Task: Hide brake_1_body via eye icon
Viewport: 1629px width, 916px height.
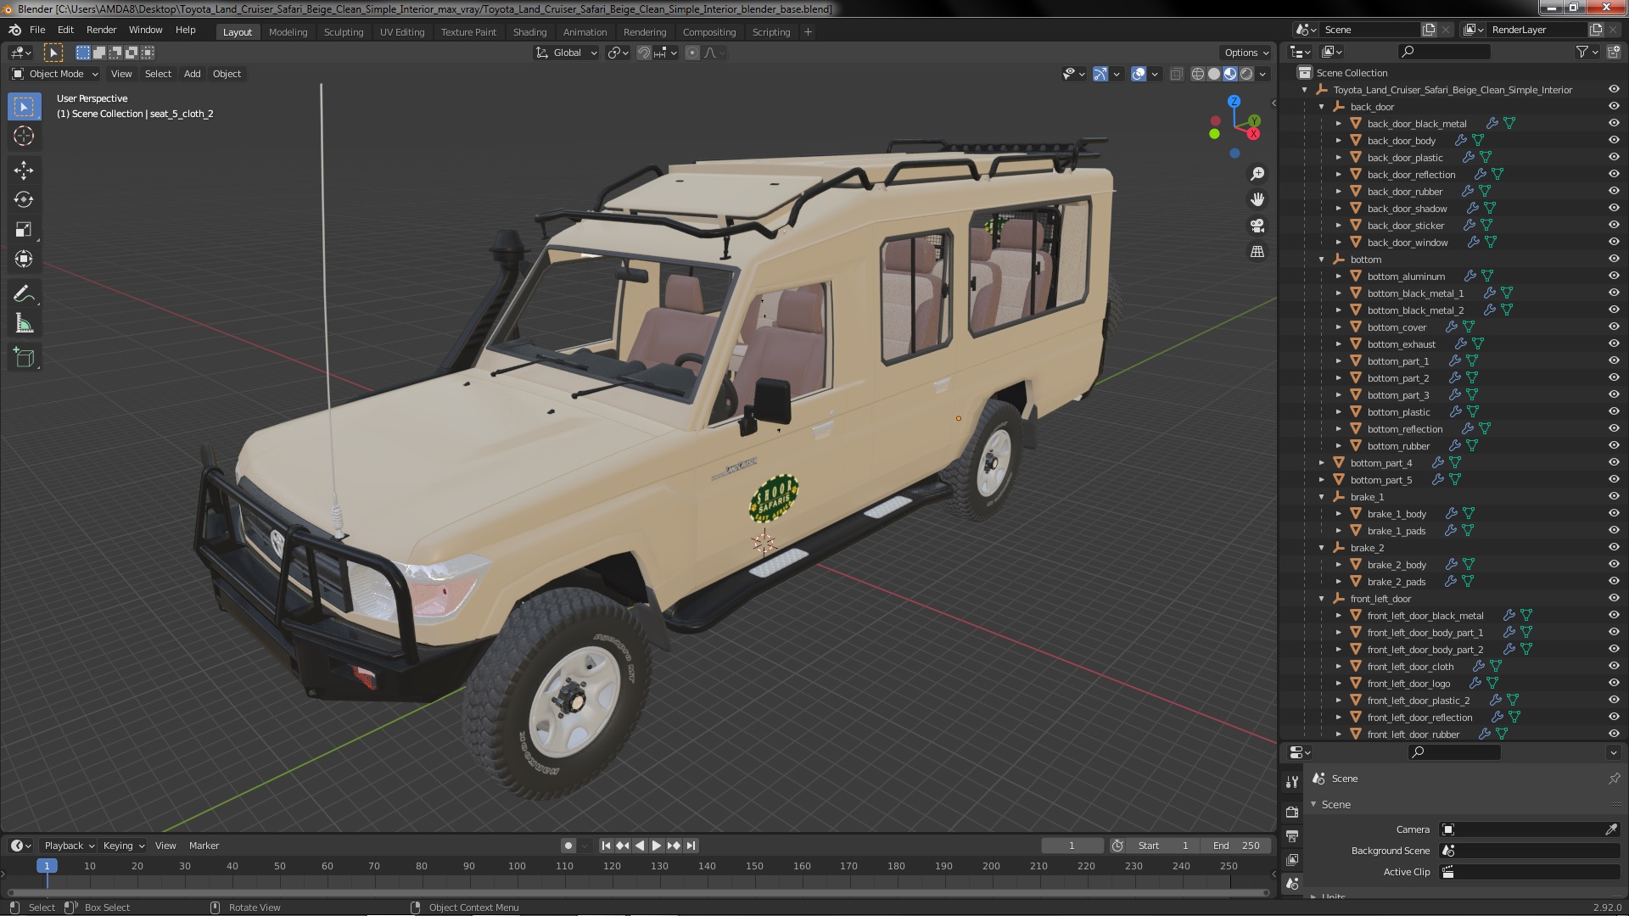Action: pos(1614,513)
